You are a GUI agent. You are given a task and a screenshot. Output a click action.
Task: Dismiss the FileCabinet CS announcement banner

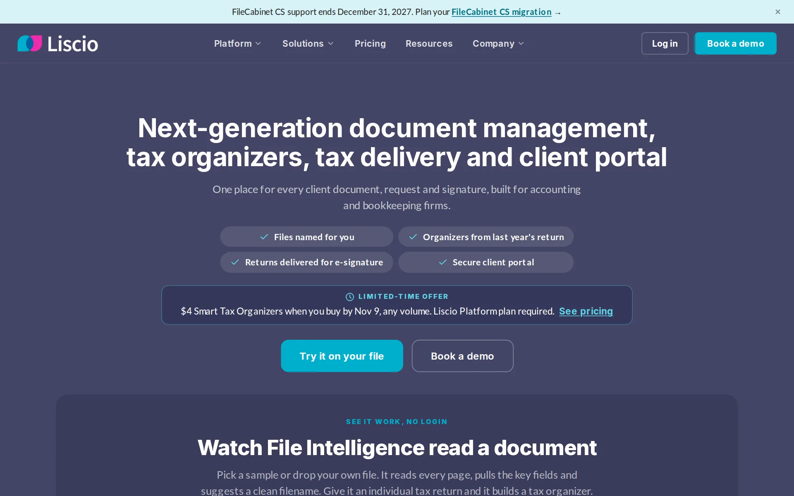point(777,12)
